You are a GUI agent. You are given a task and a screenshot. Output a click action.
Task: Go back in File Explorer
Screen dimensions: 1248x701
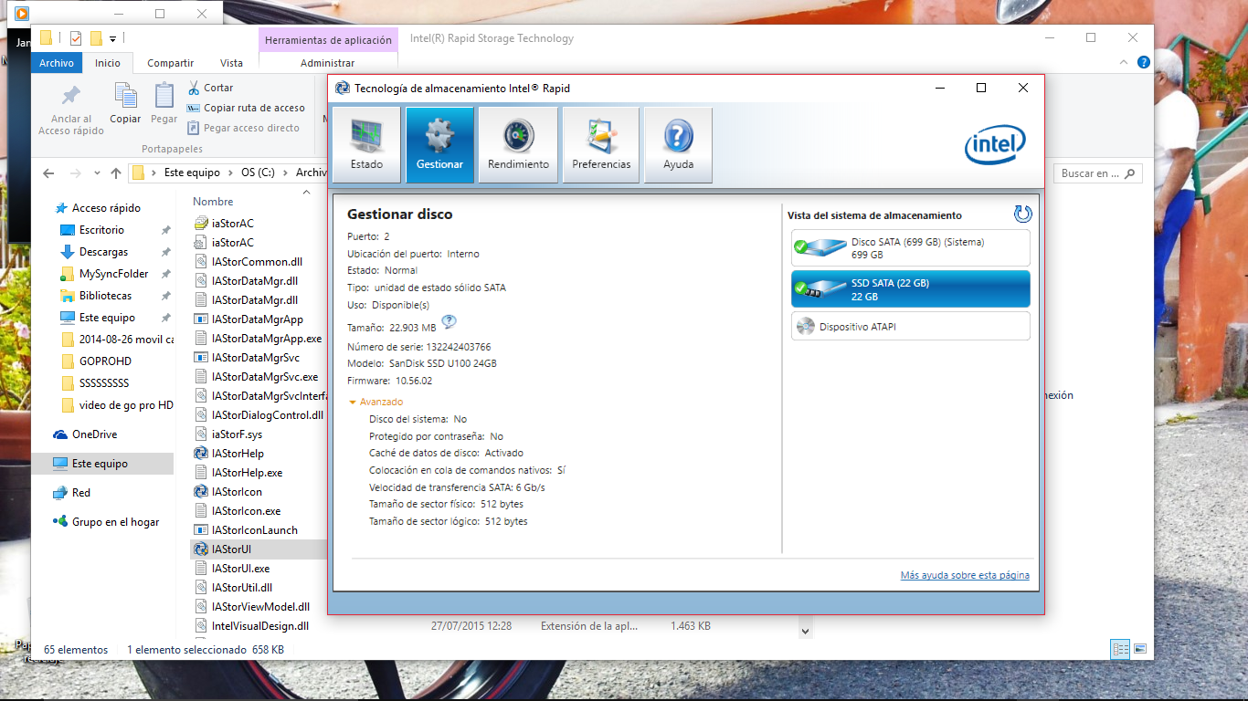[49, 173]
